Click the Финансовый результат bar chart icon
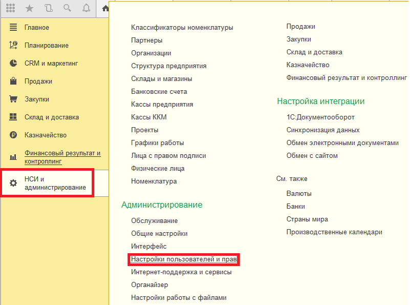Image resolution: width=410 pixels, height=305 pixels. click(13, 157)
